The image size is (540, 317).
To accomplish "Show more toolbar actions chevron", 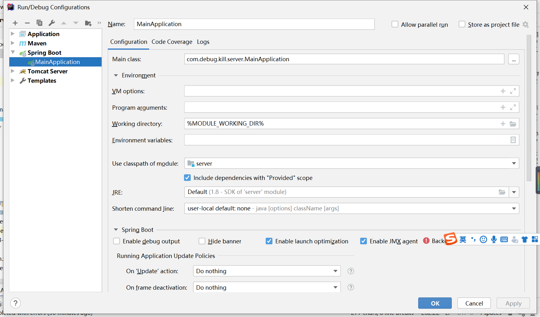I will (x=99, y=23).
